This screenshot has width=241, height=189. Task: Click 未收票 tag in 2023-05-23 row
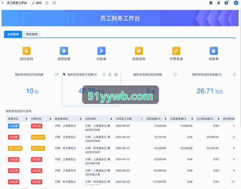14,182
